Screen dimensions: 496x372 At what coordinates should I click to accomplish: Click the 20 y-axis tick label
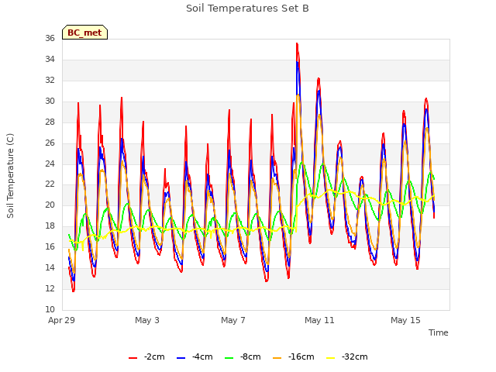[x=50, y=205]
